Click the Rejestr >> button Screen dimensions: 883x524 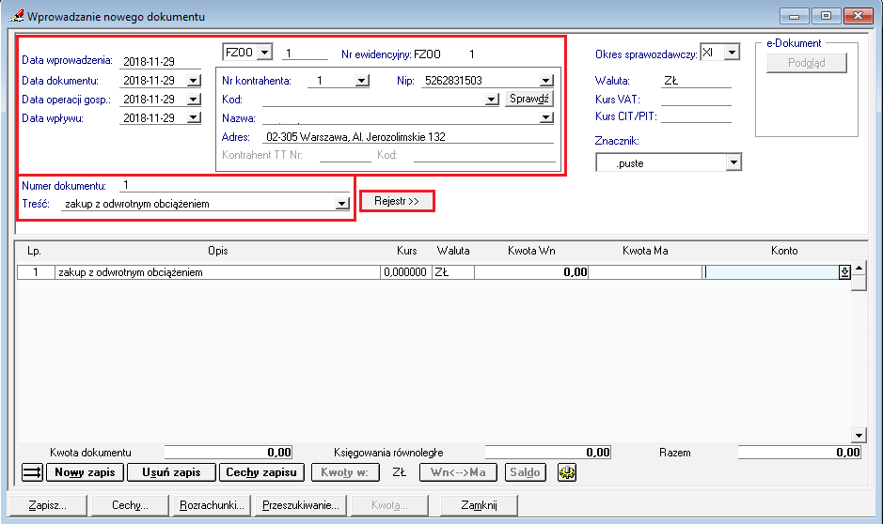[x=397, y=201]
